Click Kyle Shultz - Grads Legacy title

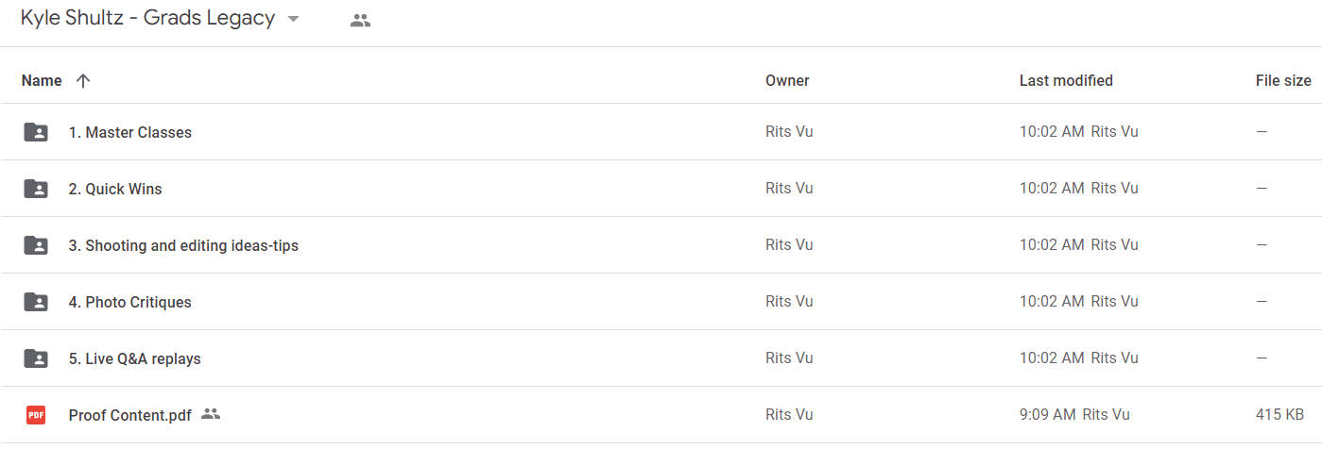(148, 18)
